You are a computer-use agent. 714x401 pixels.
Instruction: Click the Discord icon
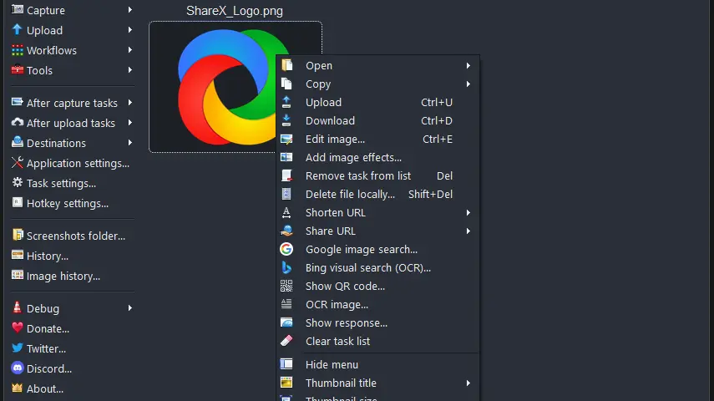(18, 368)
